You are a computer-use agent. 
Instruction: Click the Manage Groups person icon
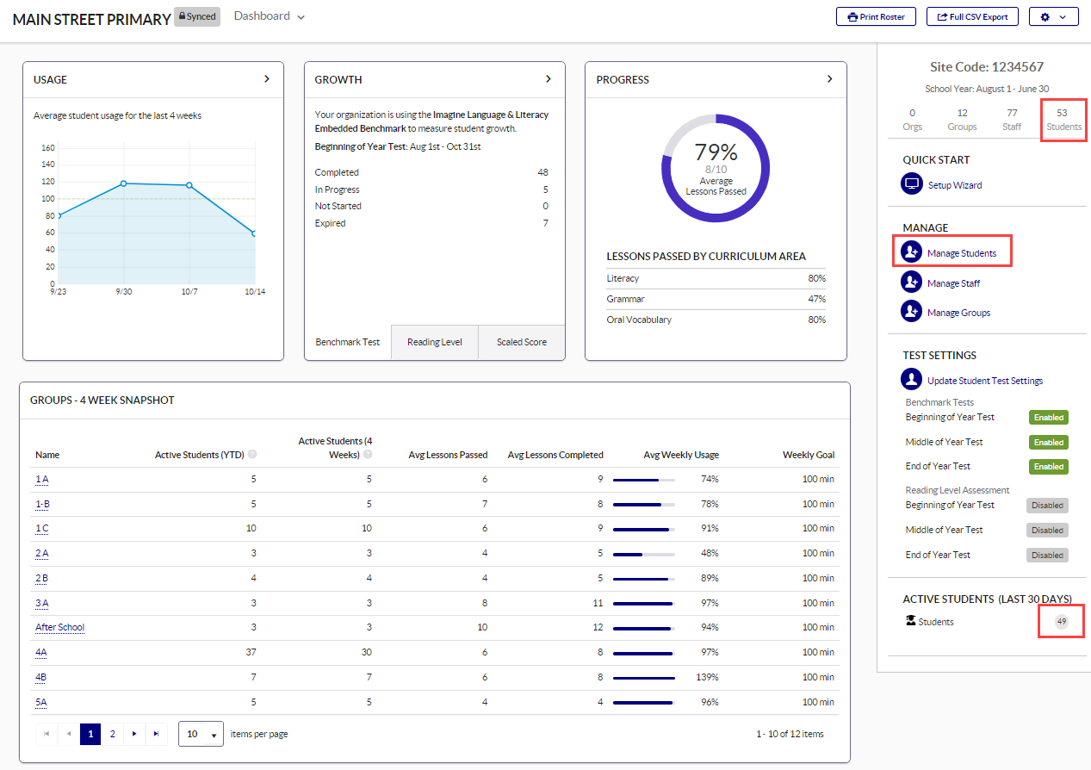(911, 312)
